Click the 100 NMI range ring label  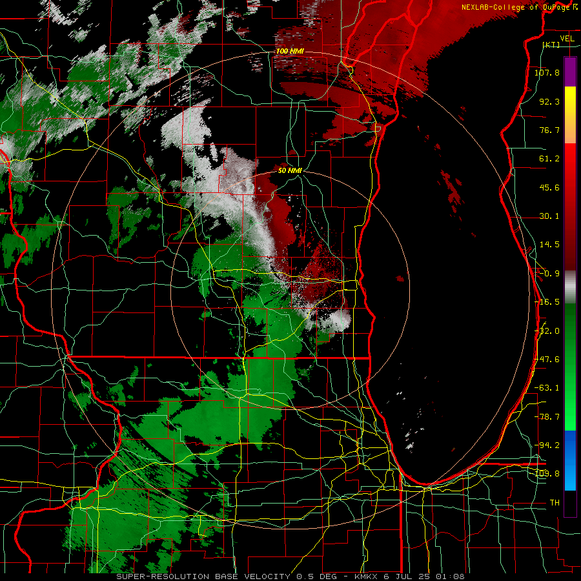click(x=290, y=51)
